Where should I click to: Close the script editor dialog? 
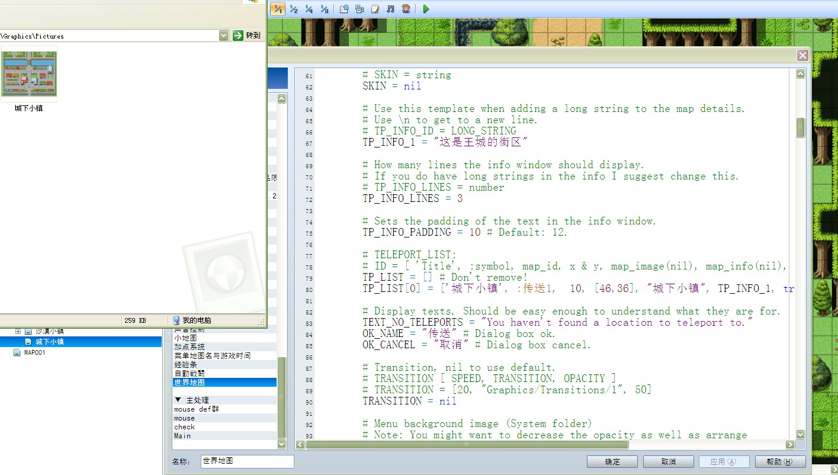point(802,55)
